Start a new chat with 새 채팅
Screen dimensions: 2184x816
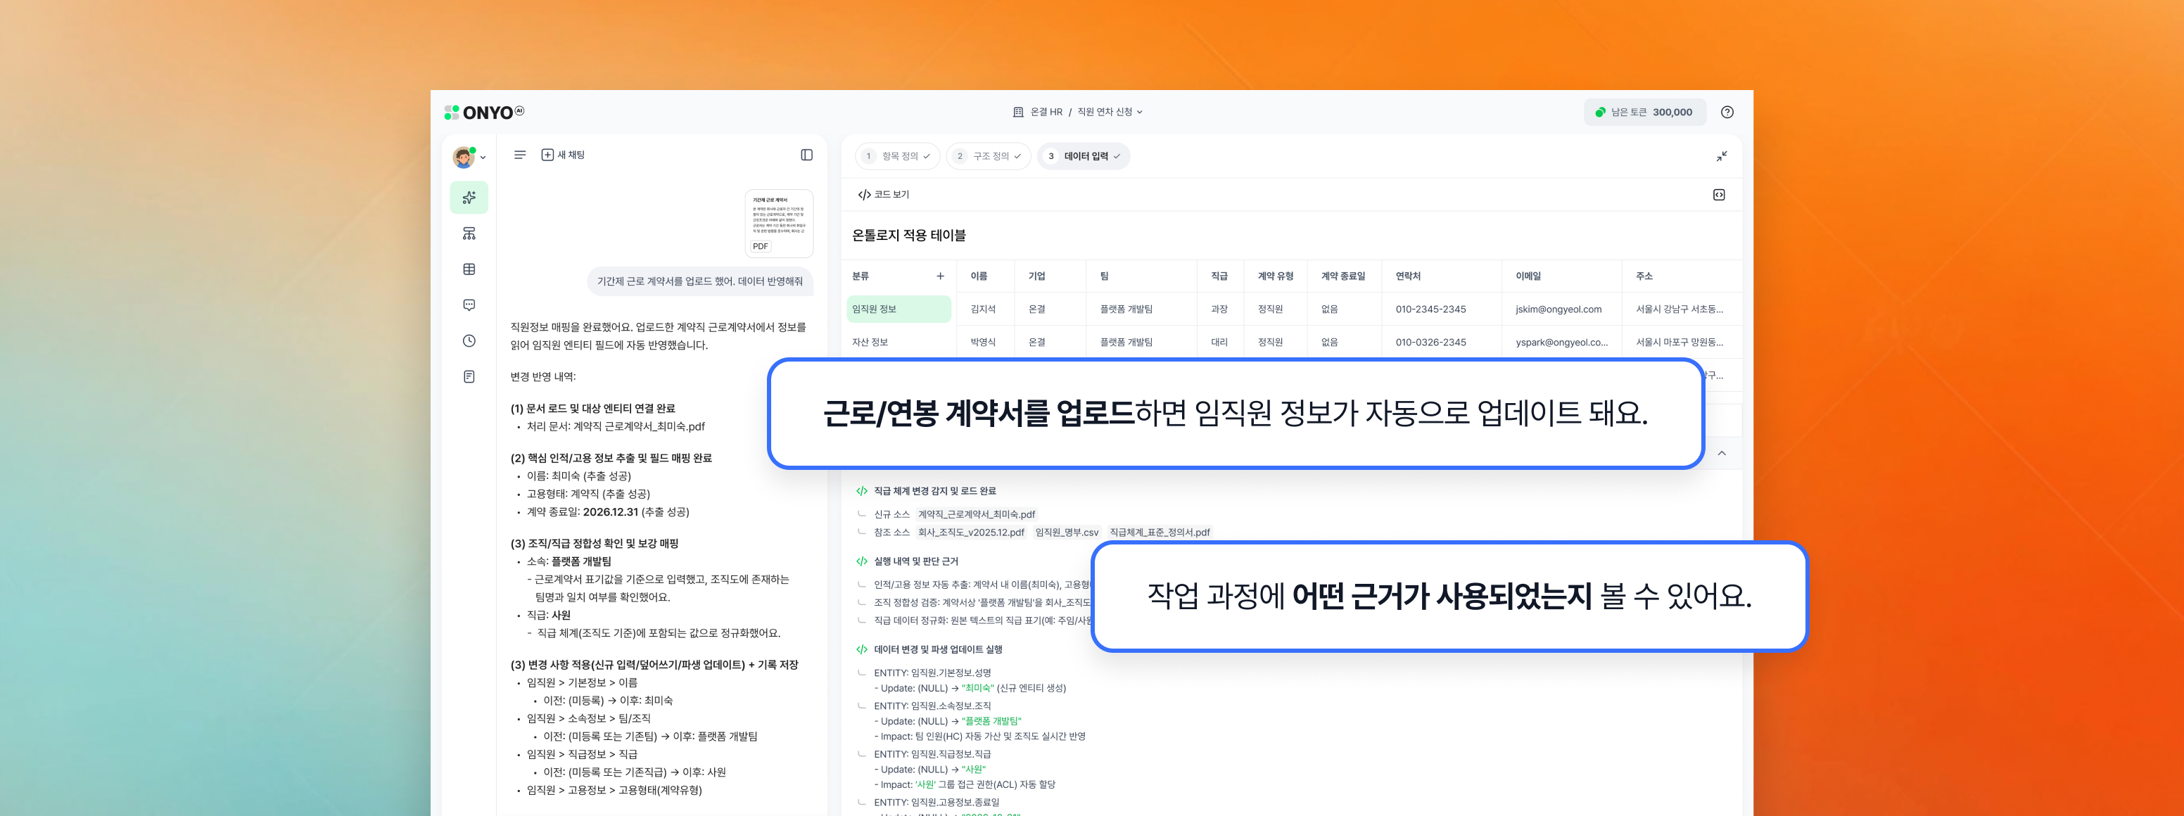coord(563,155)
